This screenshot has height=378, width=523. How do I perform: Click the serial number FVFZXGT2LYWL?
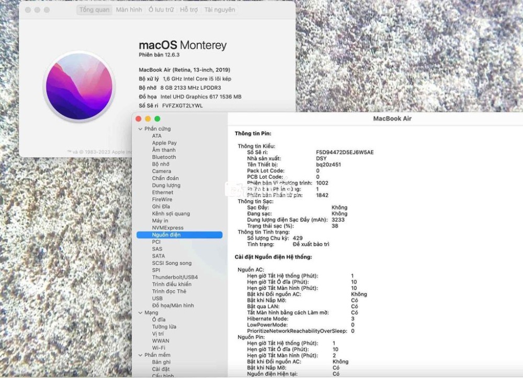click(183, 106)
